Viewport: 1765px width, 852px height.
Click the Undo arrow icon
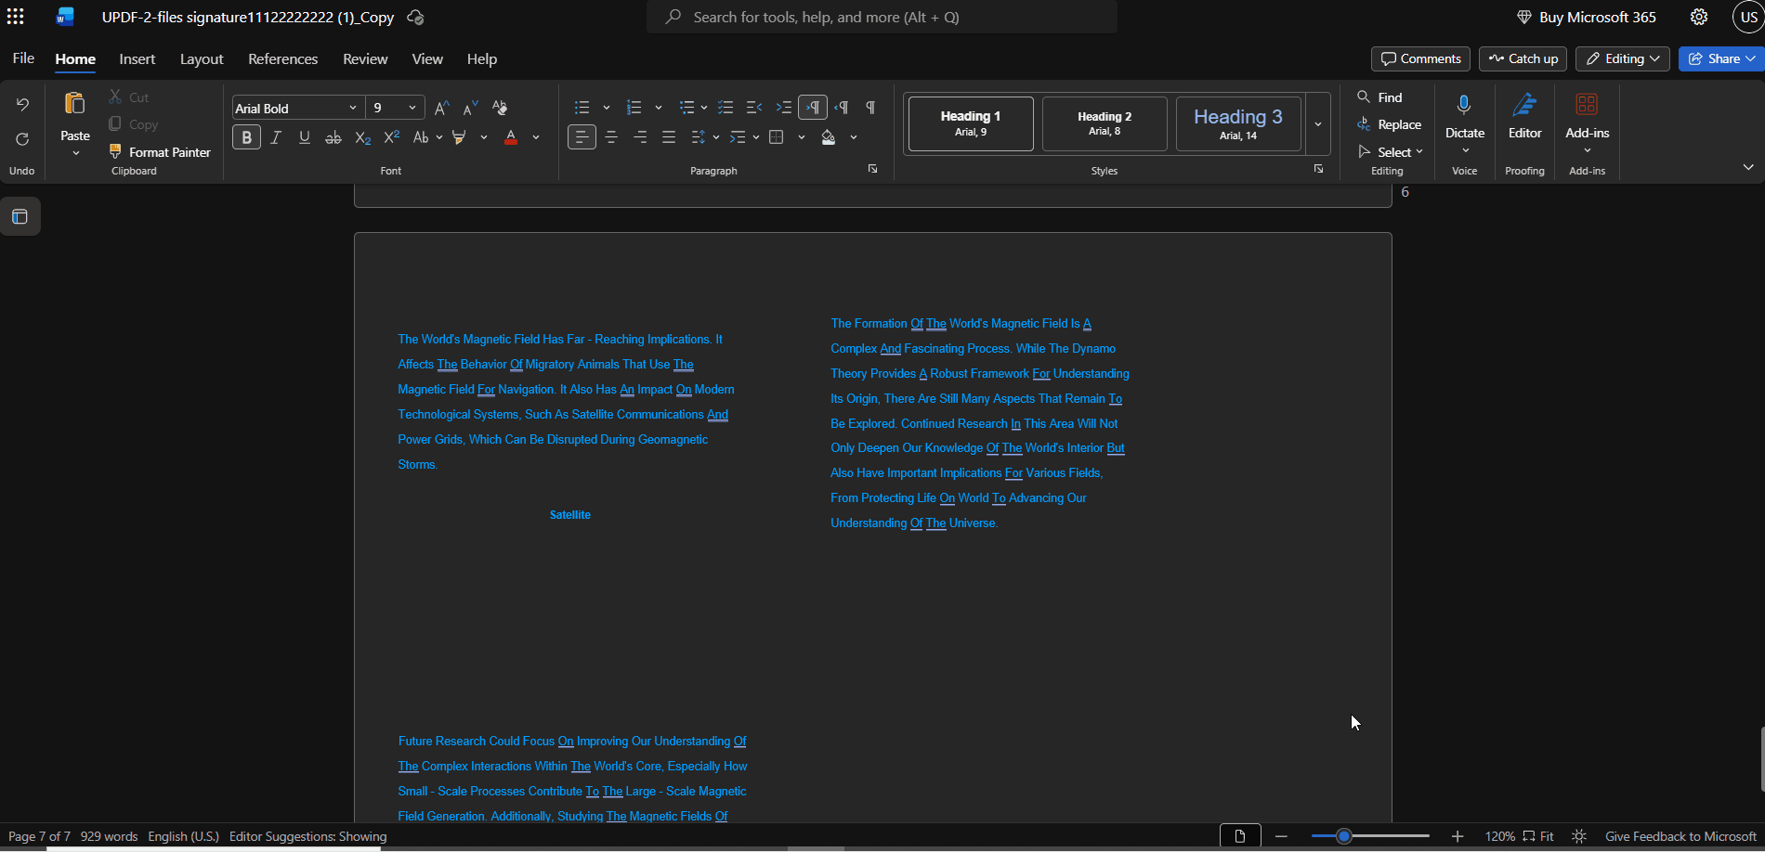(22, 105)
